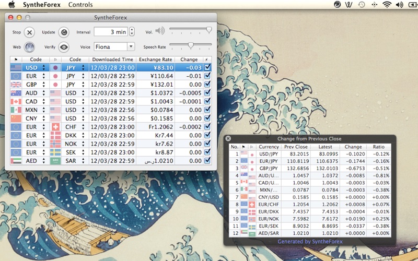
Task: Open the CHF currency code popup
Action: [x=75, y=127]
